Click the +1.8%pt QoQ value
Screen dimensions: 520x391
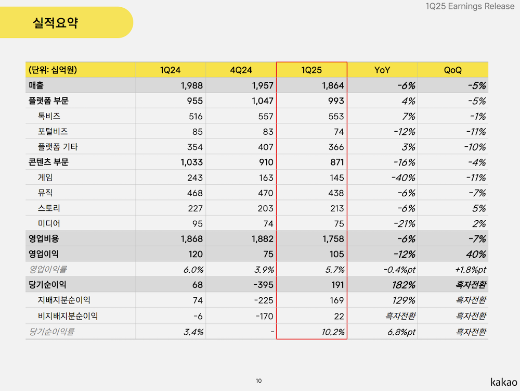tap(470, 270)
